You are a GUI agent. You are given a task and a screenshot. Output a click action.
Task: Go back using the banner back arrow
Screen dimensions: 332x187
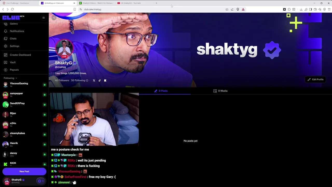(54, 18)
